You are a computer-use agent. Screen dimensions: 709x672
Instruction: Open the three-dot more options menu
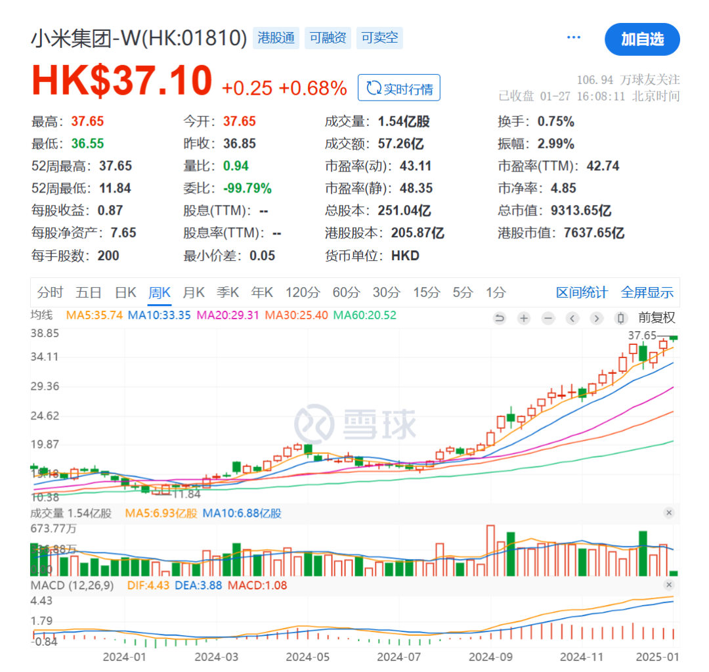573,37
